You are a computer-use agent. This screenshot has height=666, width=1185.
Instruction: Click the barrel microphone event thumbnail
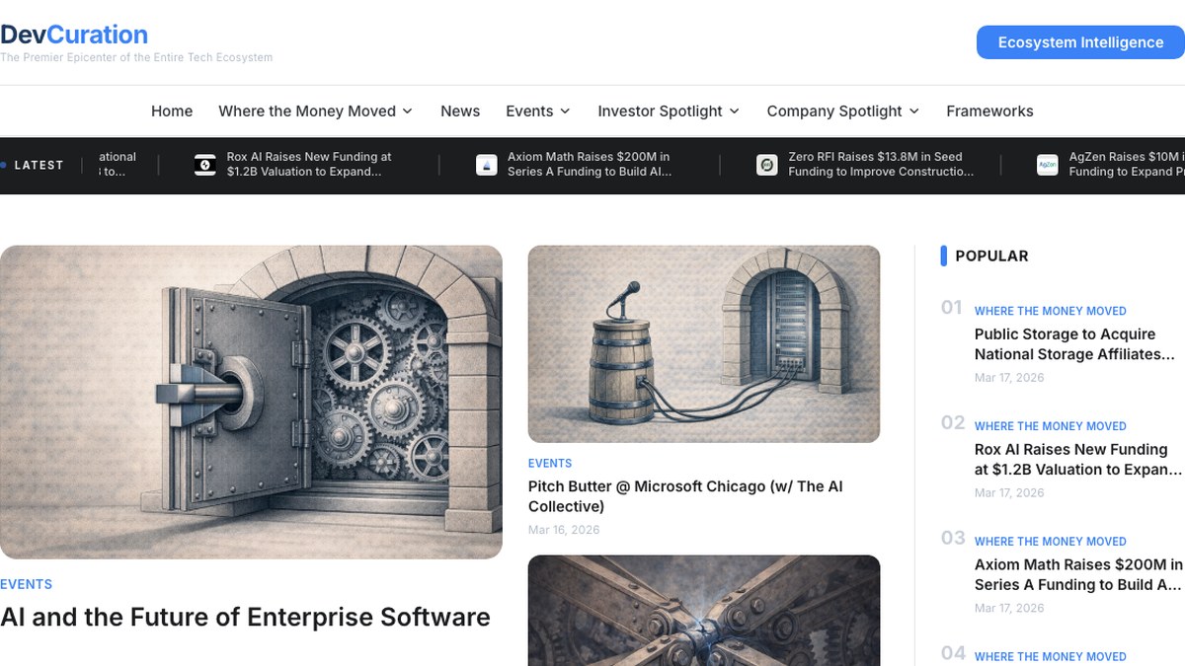(704, 344)
